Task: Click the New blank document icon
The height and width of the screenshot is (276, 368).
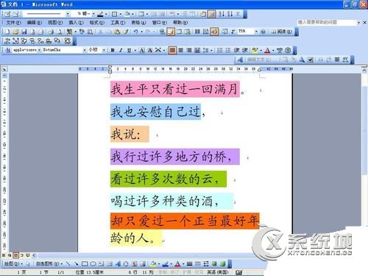Action: coord(7,32)
